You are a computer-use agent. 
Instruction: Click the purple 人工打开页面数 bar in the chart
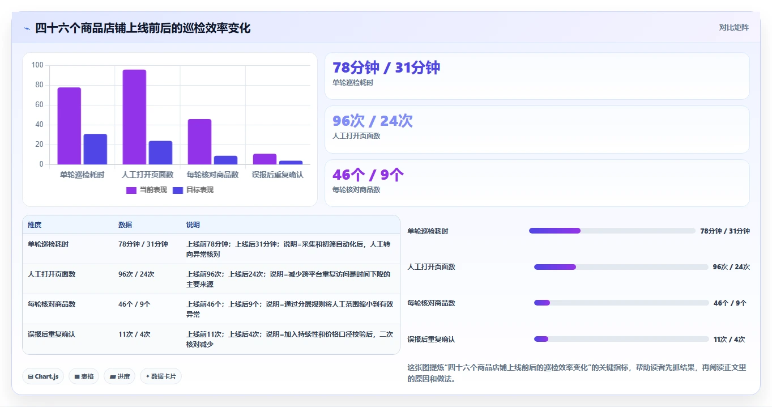coord(134,117)
